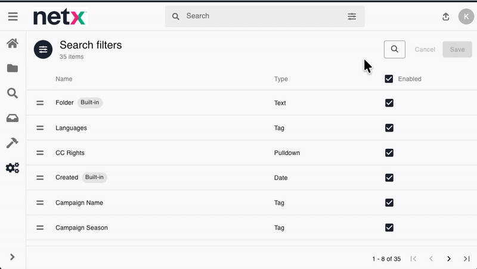Open the hamburger main menu
Image resolution: width=477 pixels, height=269 pixels.
pyautogui.click(x=13, y=17)
